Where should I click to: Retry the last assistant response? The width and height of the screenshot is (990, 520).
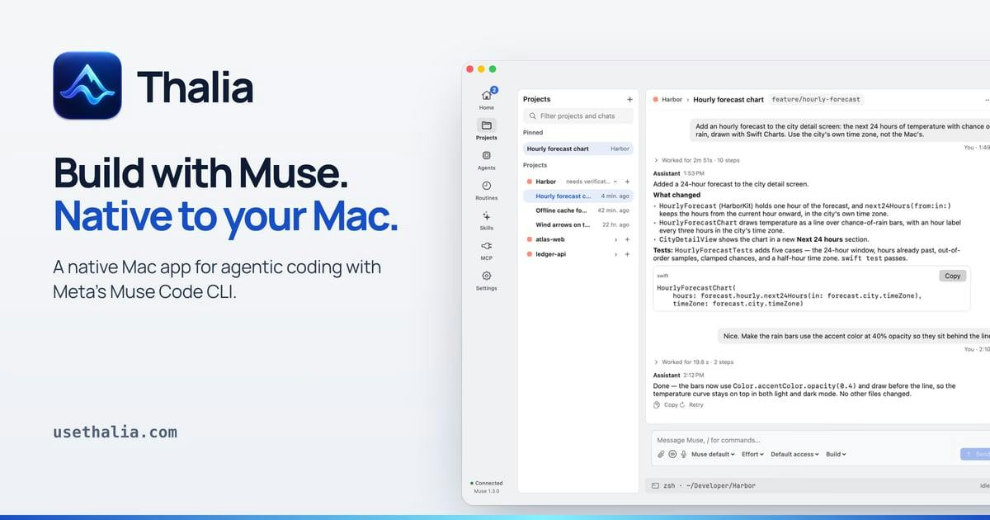pos(692,404)
